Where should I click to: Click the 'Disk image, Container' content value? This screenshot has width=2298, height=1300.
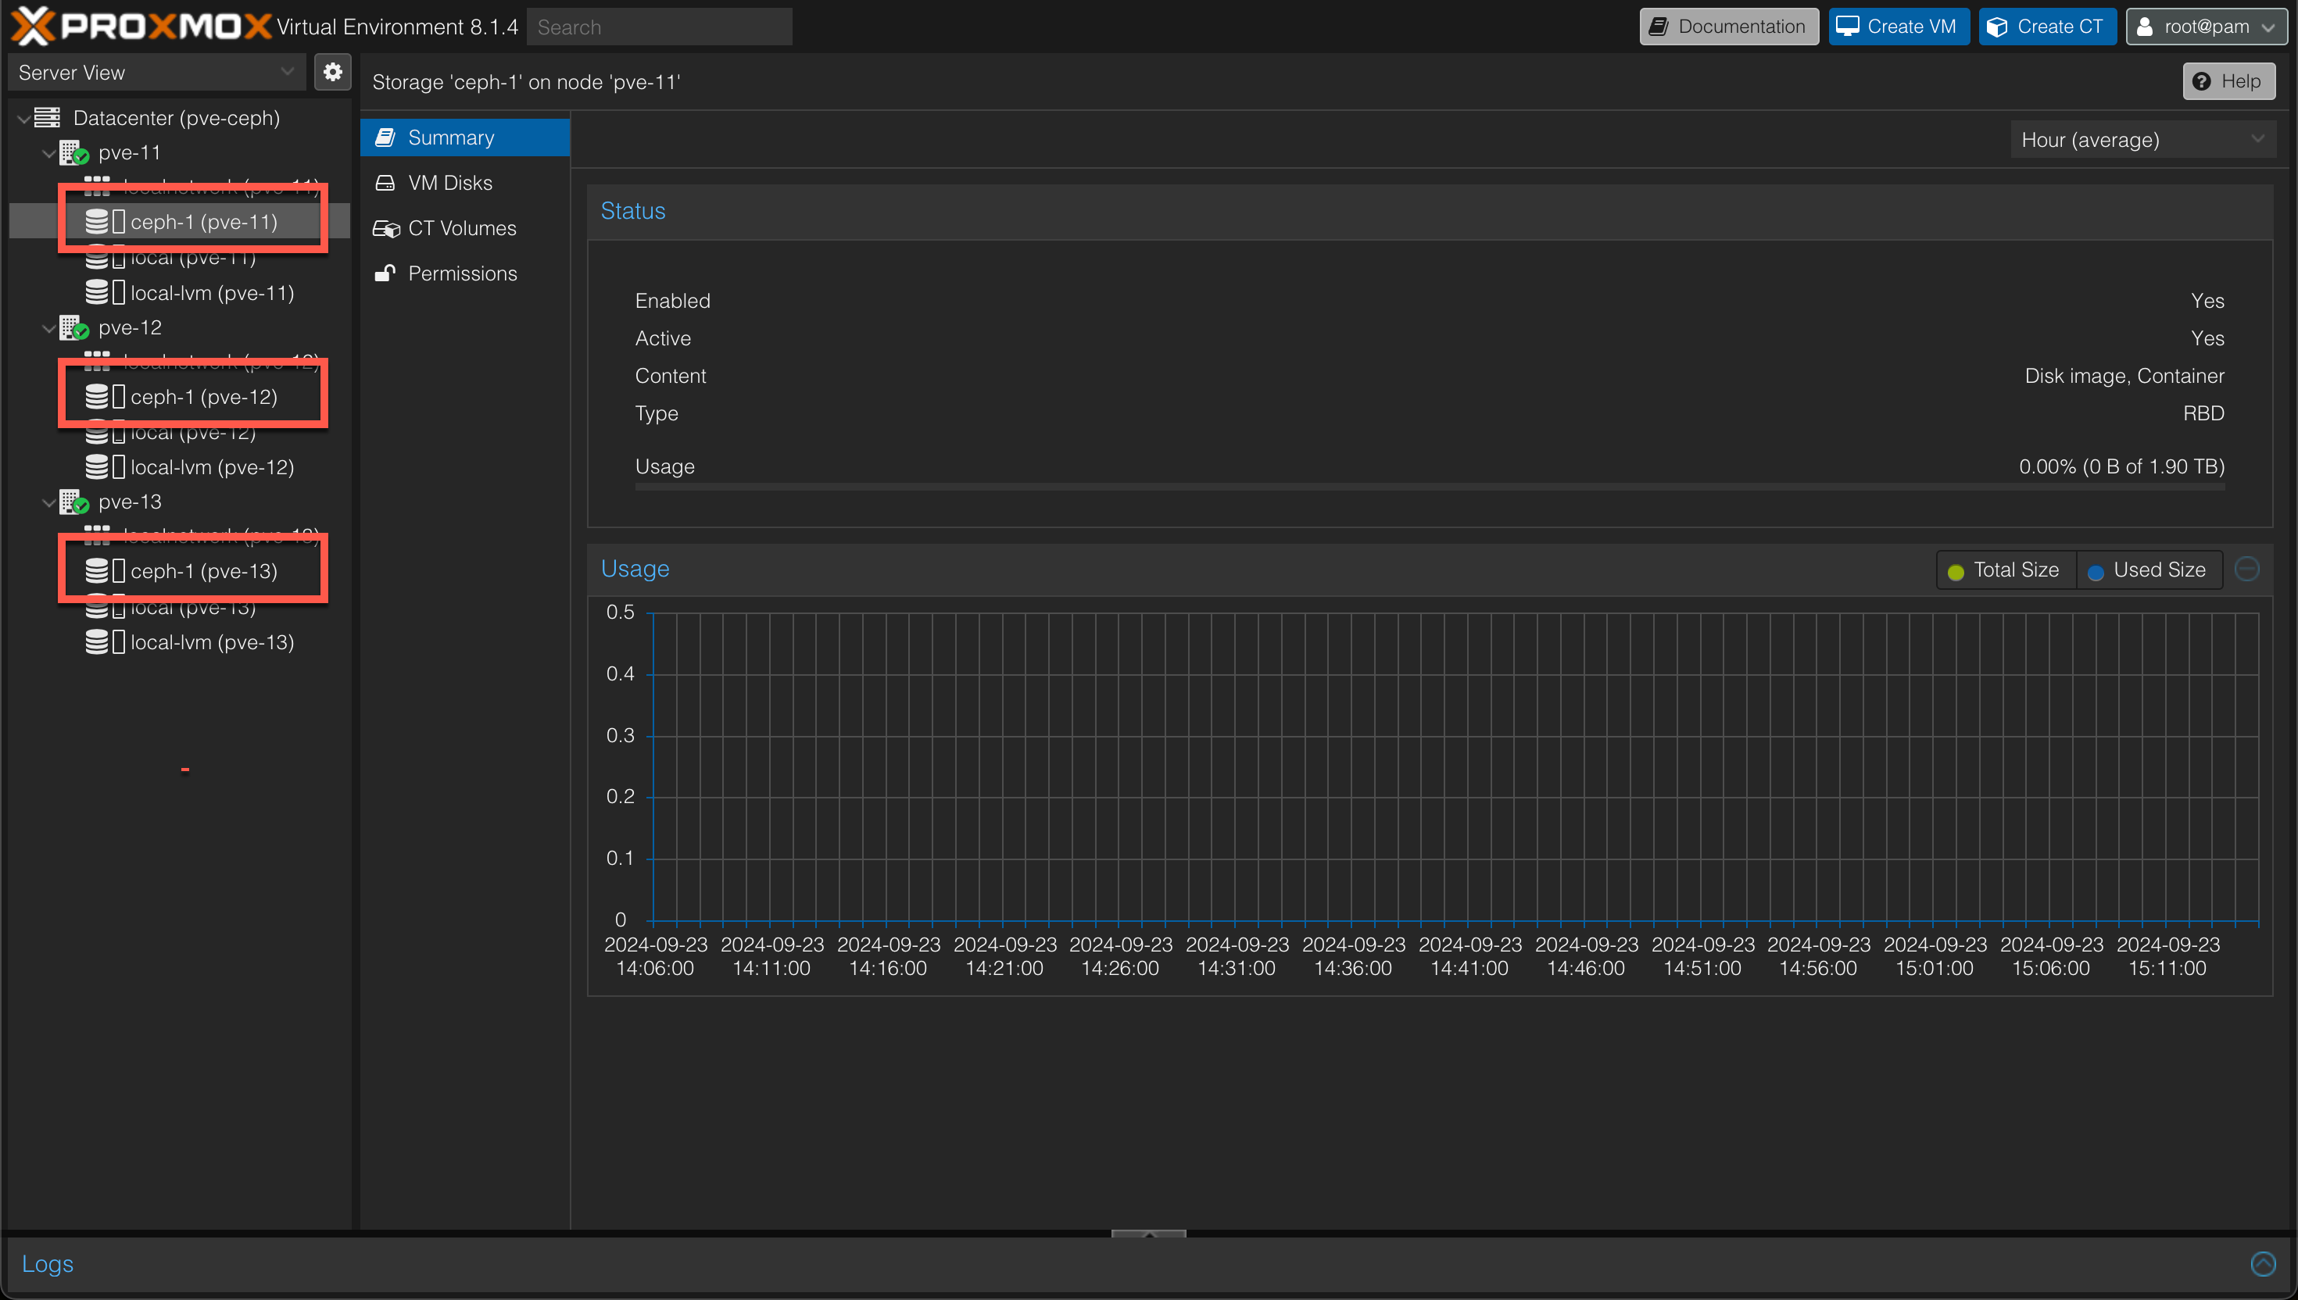tap(2124, 376)
